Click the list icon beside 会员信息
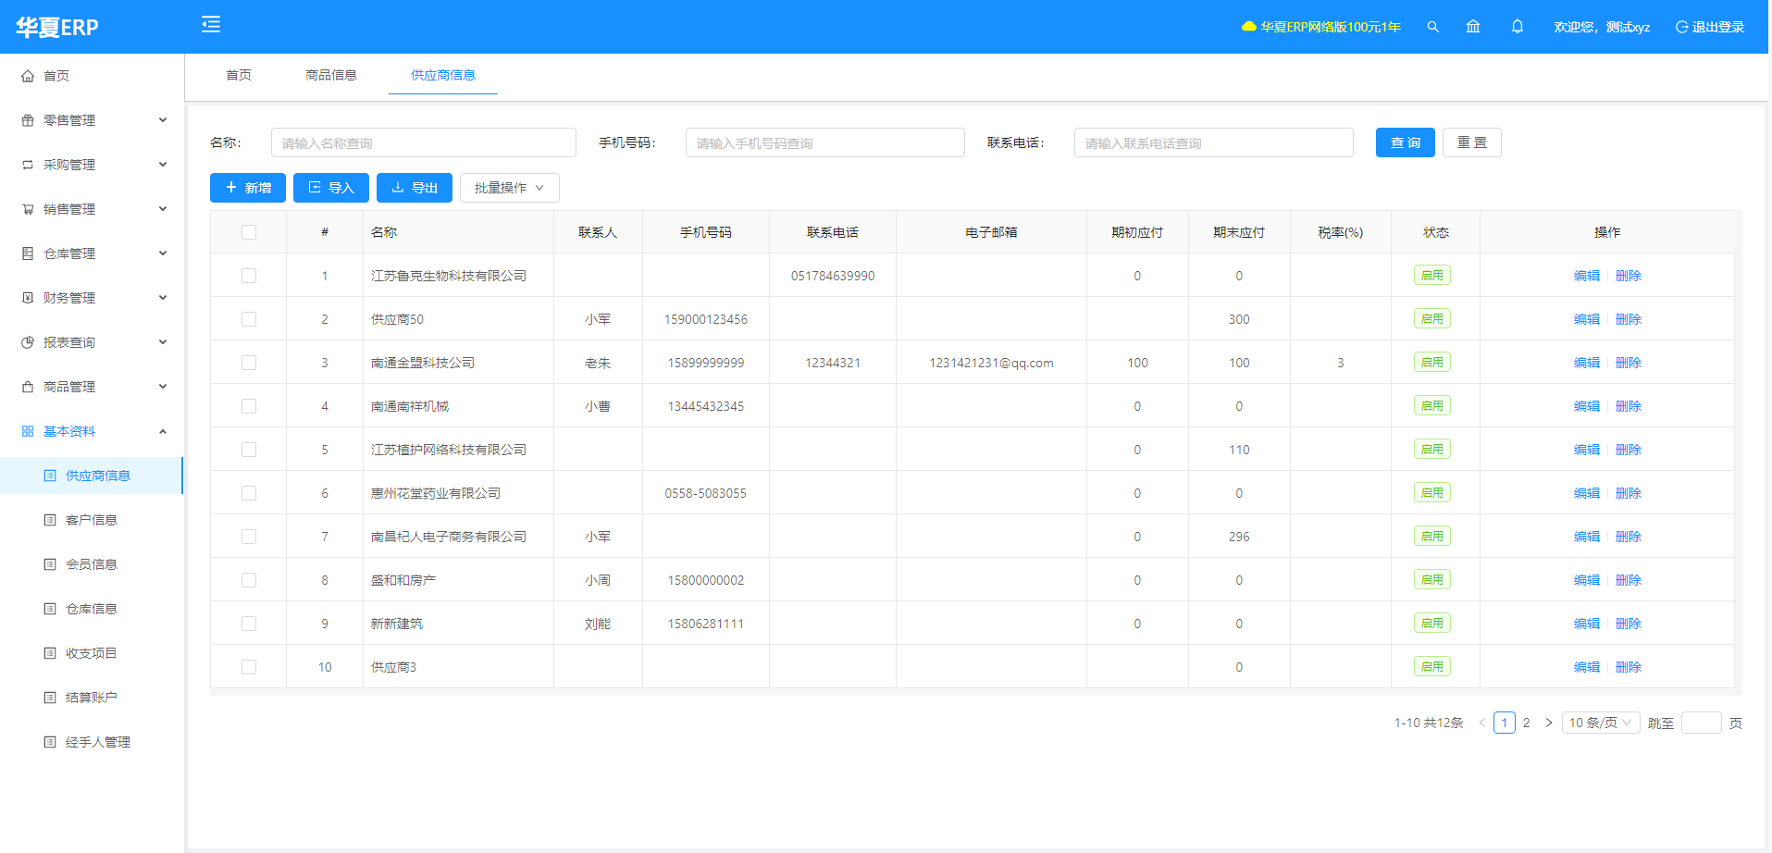Viewport: 1772px width, 853px height. tap(50, 564)
